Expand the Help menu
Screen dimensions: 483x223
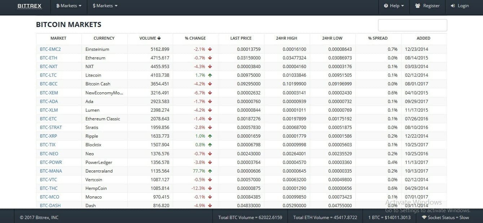(x=394, y=6)
